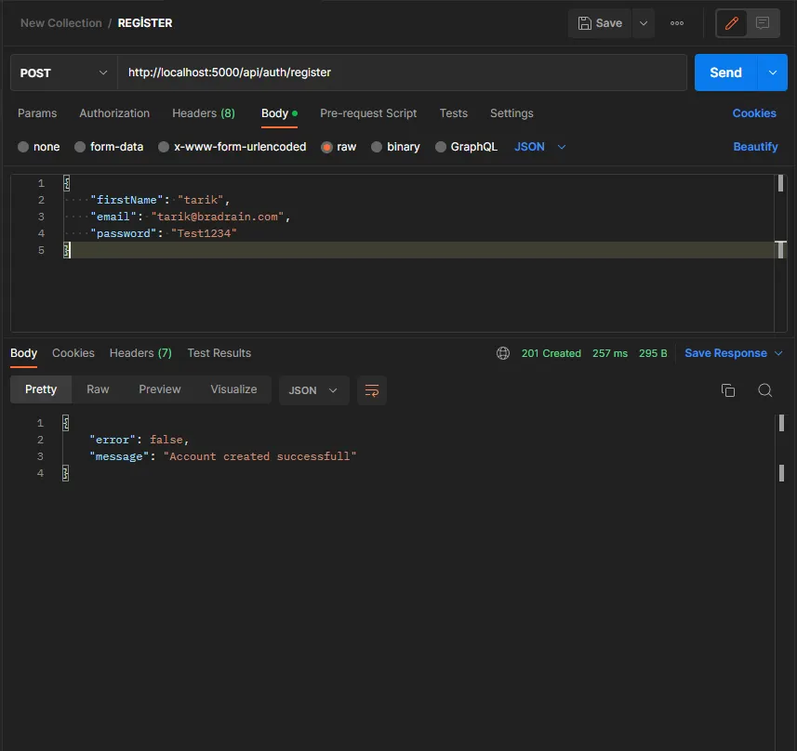Select the binary body radio
This screenshot has height=751, width=797.
[376, 147]
